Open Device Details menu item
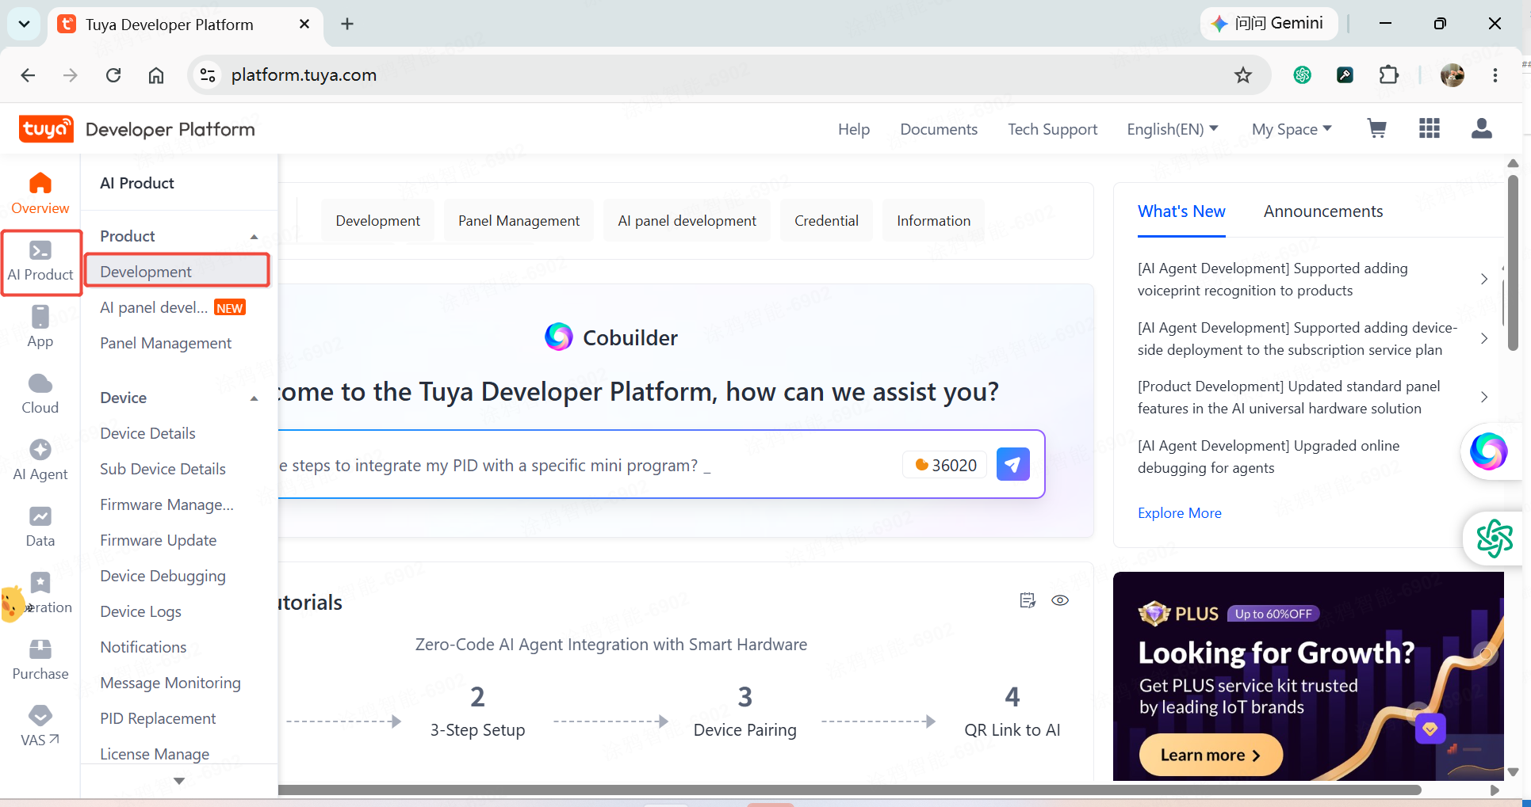 tap(147, 433)
